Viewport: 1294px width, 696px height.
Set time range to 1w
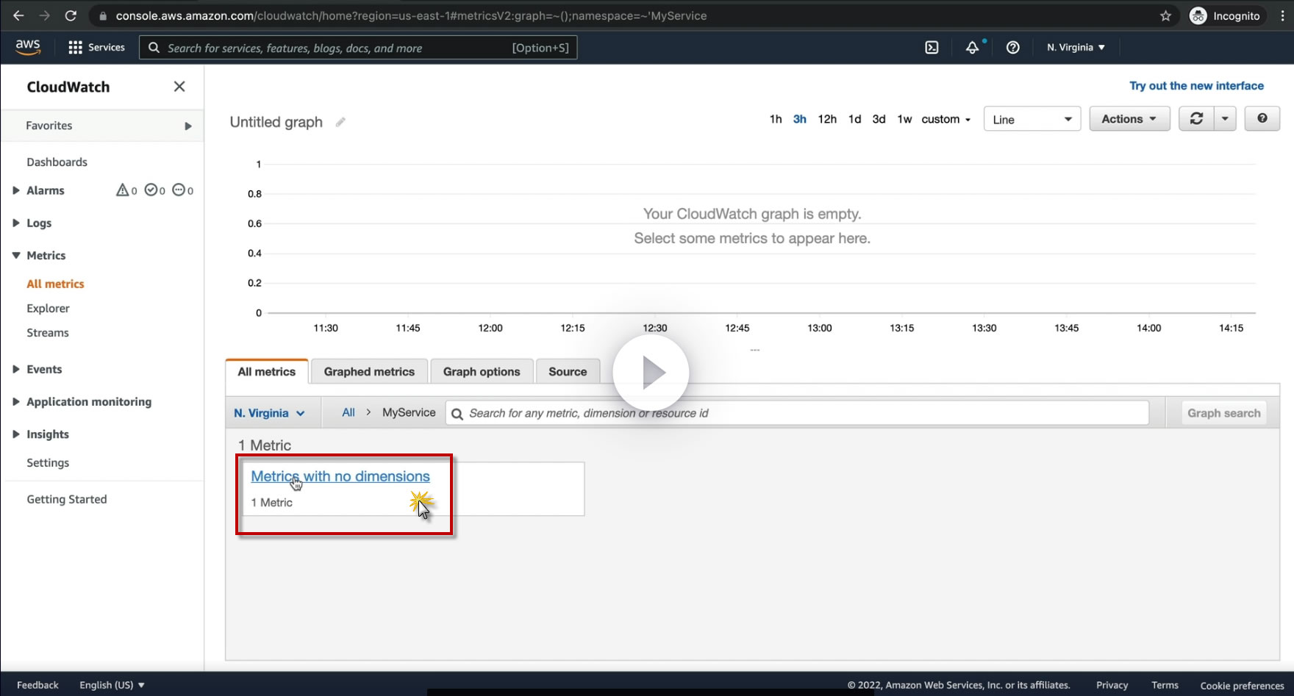904,119
